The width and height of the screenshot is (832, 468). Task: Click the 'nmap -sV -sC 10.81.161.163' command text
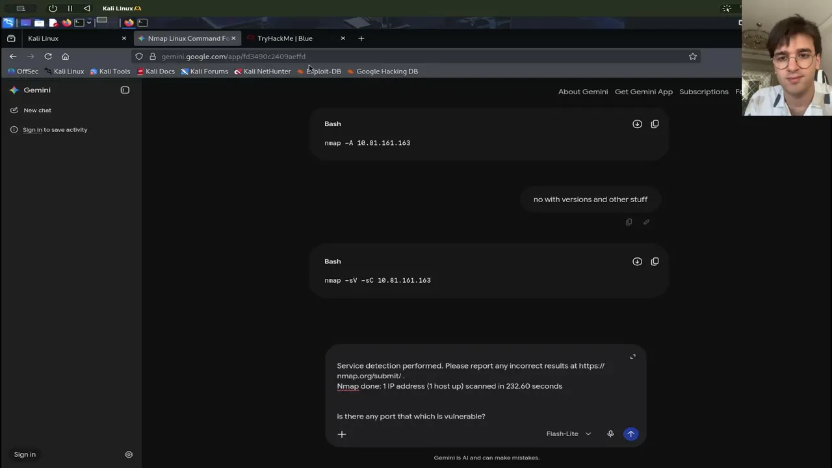coord(378,281)
